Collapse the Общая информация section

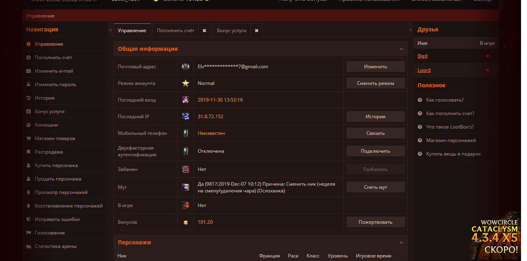tap(401, 49)
